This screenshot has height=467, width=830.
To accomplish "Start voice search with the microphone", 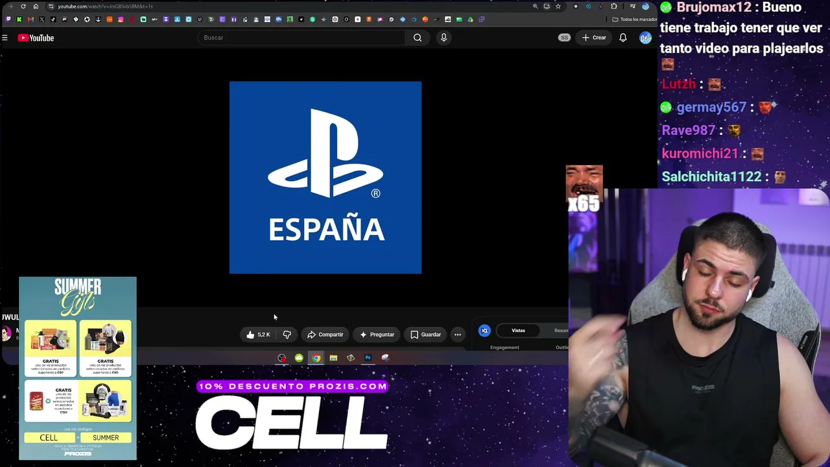I will pyautogui.click(x=444, y=38).
